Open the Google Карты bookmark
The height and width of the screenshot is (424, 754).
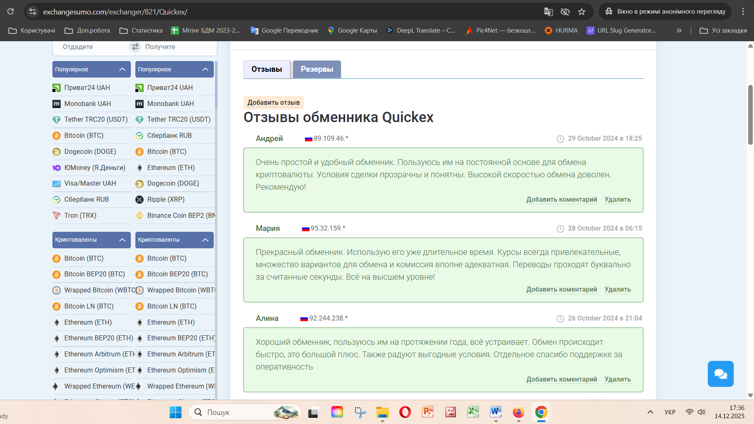point(352,31)
